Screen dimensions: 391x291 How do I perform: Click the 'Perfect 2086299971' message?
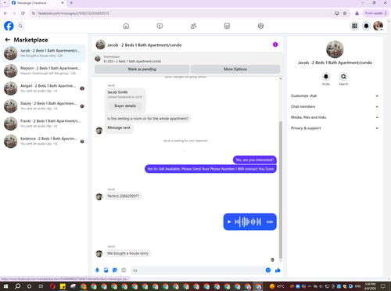click(124, 196)
